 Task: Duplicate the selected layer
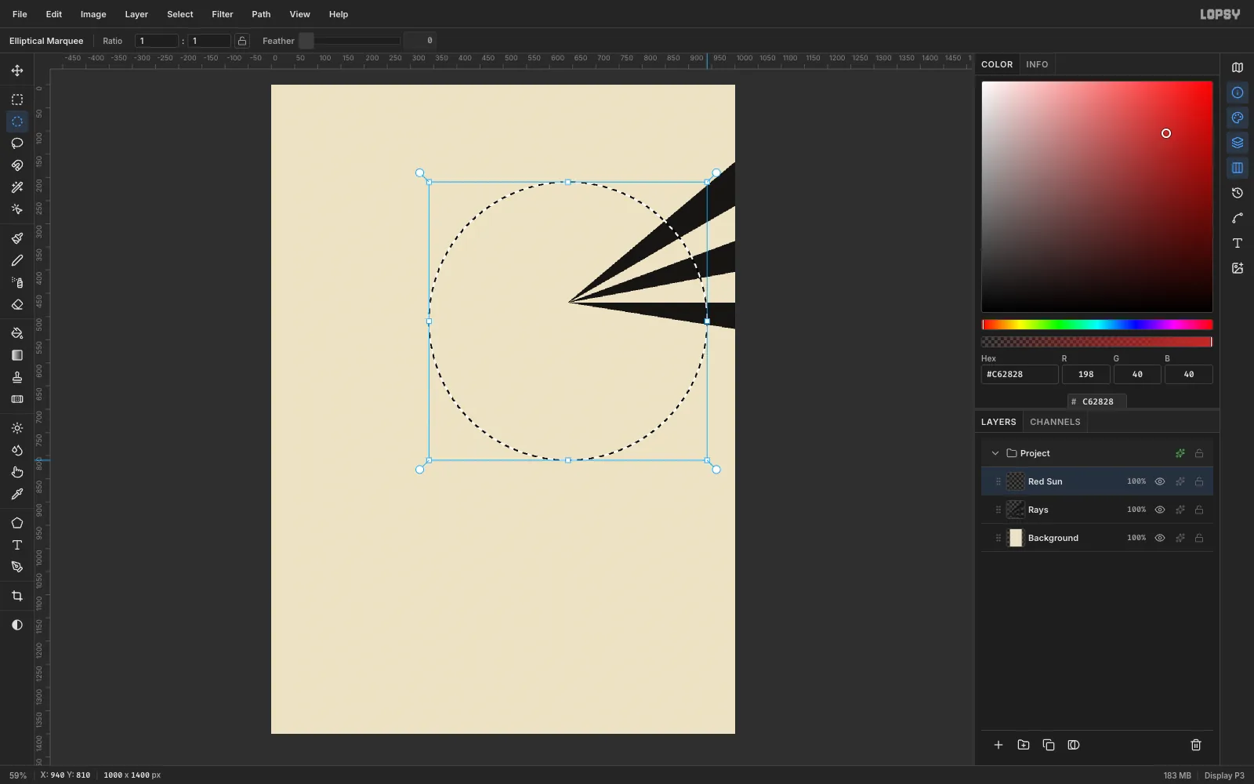[1049, 745]
